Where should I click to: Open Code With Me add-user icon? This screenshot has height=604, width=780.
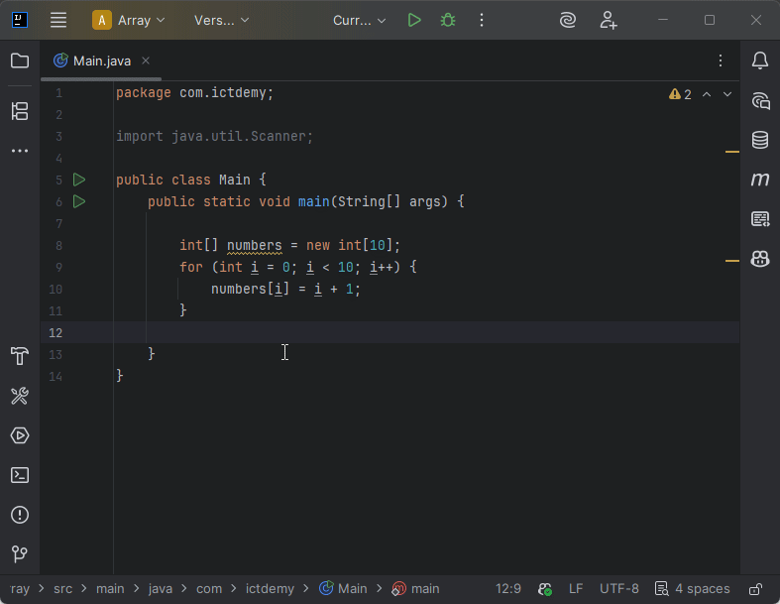point(608,20)
